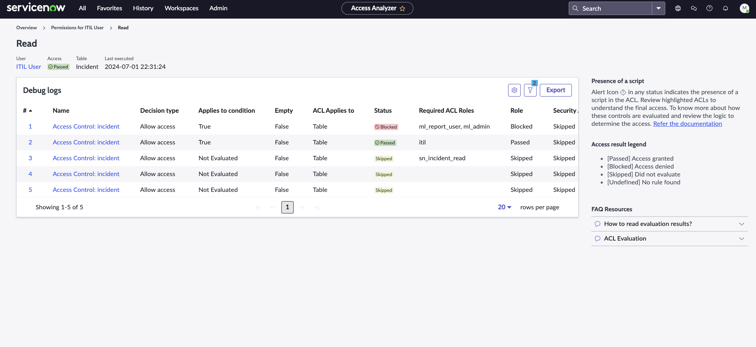This screenshot has width=756, height=347.
Task: Click the ServiceNow logo
Action: coord(36,8)
